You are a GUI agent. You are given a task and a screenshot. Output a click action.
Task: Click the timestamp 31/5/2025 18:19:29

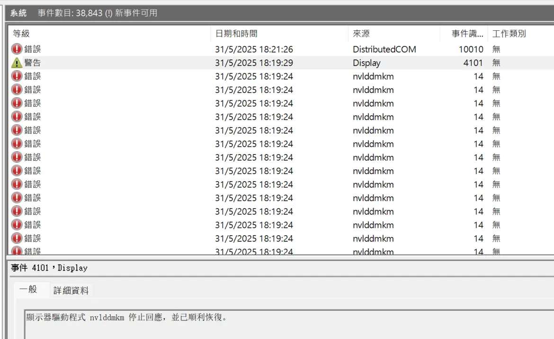[x=254, y=63]
